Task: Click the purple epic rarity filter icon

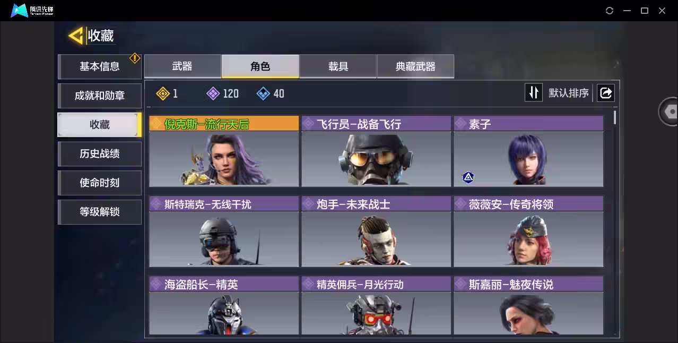Action: [x=213, y=93]
